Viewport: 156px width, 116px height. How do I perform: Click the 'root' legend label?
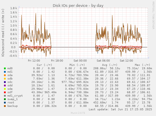click(11, 103)
